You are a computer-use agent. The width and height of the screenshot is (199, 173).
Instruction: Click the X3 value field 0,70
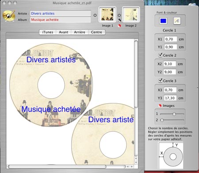pyautogui.click(x=170, y=90)
